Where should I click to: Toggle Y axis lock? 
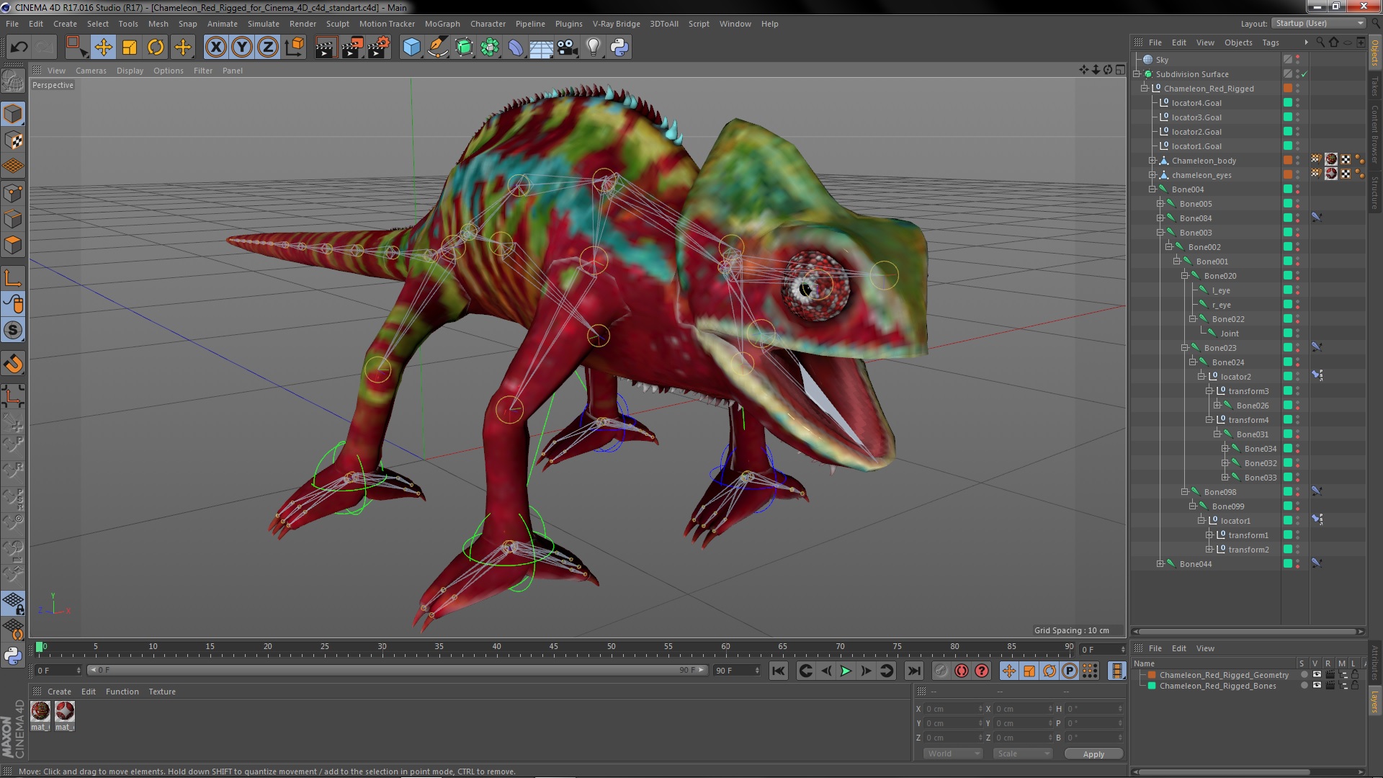click(242, 48)
